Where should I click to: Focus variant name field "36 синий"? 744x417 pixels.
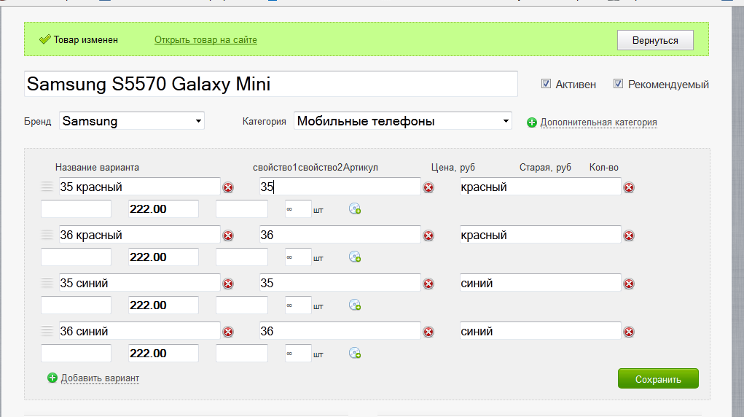[140, 330]
